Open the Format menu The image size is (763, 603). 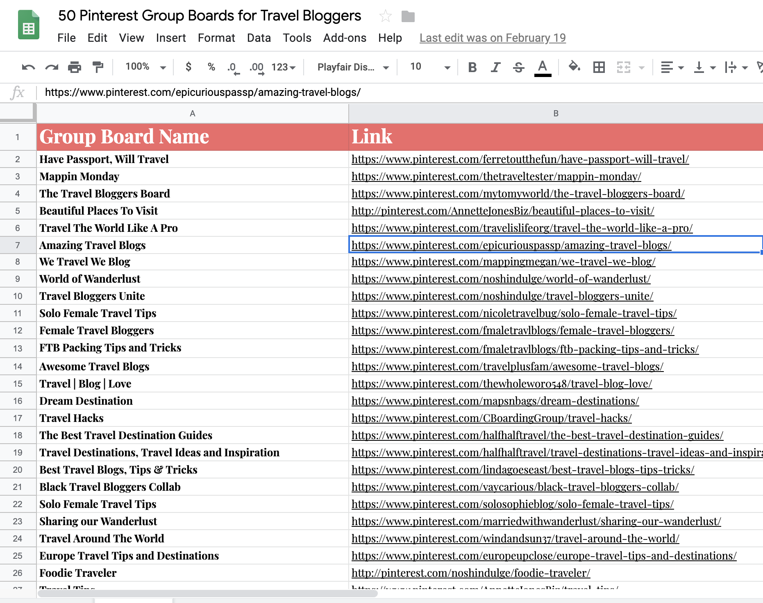[x=216, y=38]
